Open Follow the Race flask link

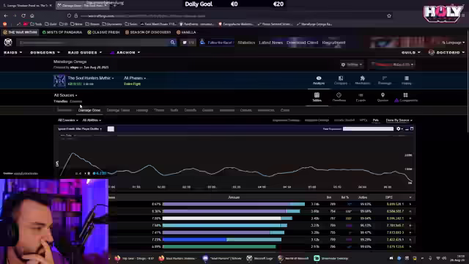click(217, 43)
